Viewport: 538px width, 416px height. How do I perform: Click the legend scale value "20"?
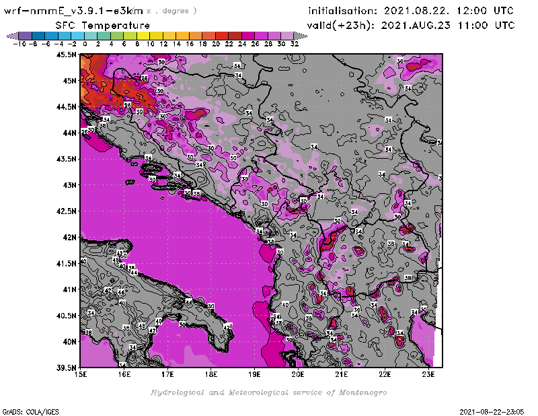point(216,44)
